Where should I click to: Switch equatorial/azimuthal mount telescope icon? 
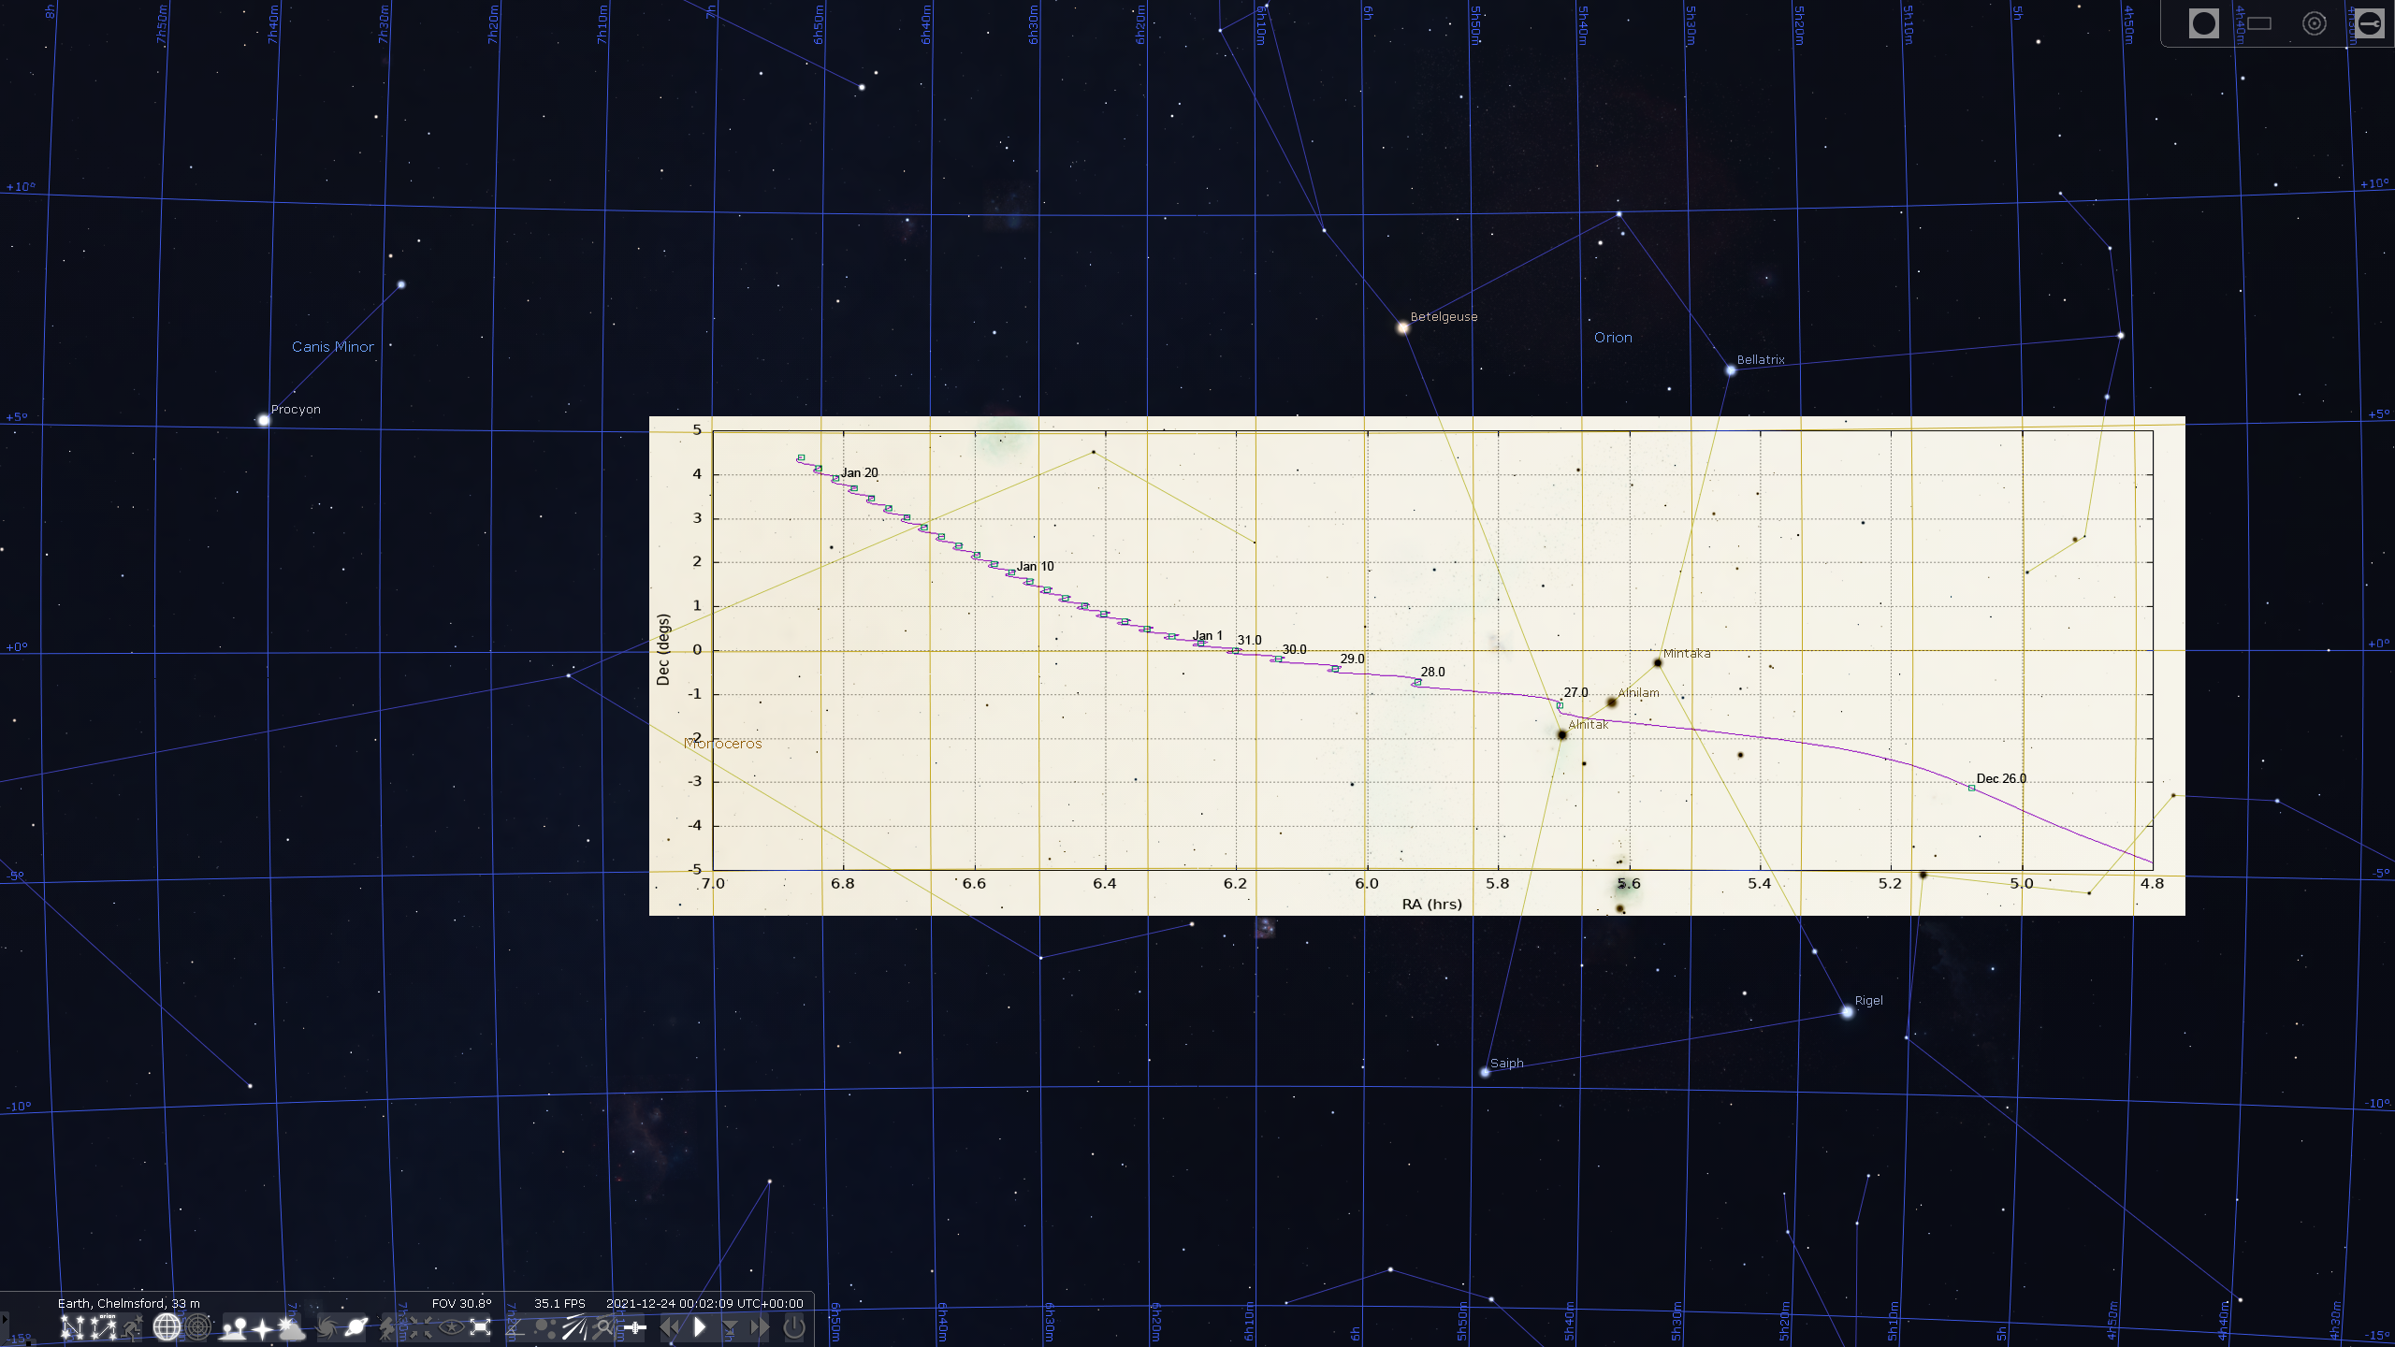pyautogui.click(x=387, y=1327)
